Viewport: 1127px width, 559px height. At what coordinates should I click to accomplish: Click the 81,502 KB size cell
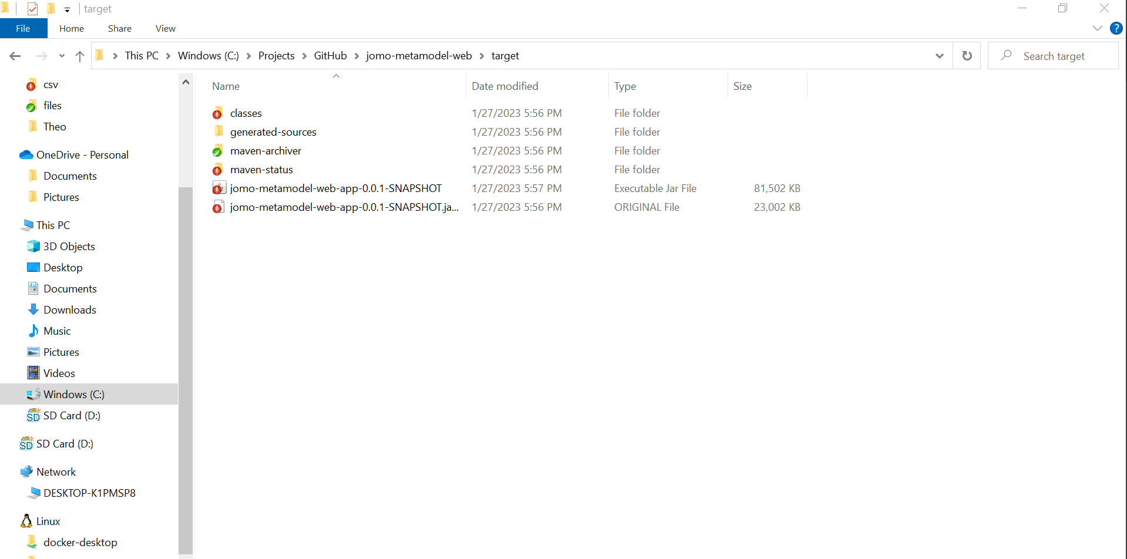click(x=777, y=188)
